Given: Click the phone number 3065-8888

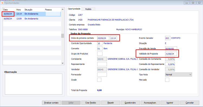Looking at the screenshot, I should coord(83,29).
